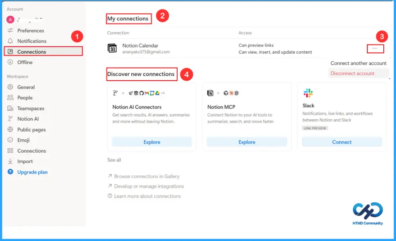The height and width of the screenshot is (241, 396).
Task: Click the LINK PREVIEW badge on Slack card
Action: 315,128
